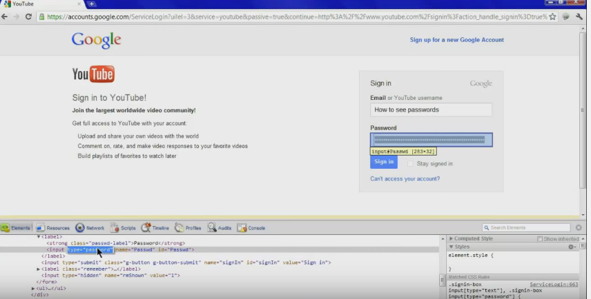This screenshot has width=591, height=299.
Task: Close DevTools with the round X icon
Action: point(579,227)
